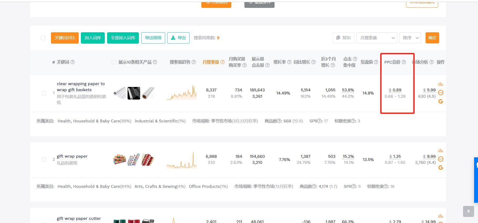
Task: Click help icon next to 市场分析
Action: [x=432, y=62]
